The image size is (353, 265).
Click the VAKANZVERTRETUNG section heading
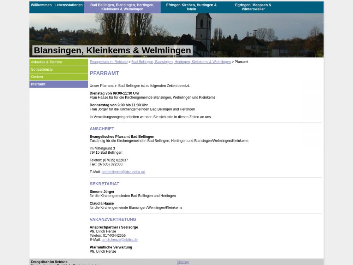point(113,219)
